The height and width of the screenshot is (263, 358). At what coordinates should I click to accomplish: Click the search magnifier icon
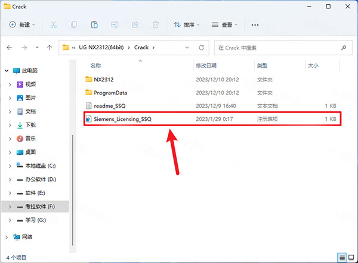tap(344, 48)
